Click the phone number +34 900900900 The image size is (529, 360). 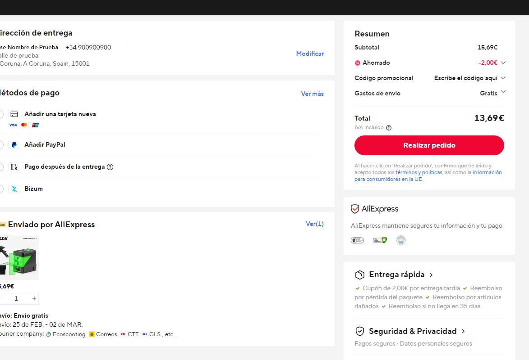tap(88, 48)
